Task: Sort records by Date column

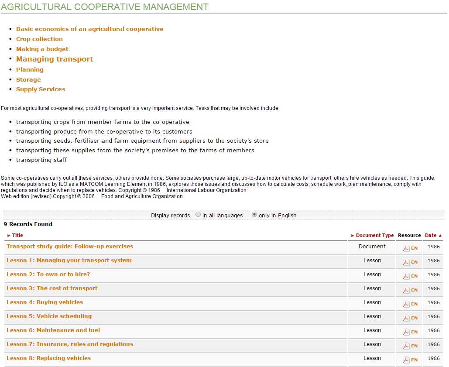Action: click(431, 235)
